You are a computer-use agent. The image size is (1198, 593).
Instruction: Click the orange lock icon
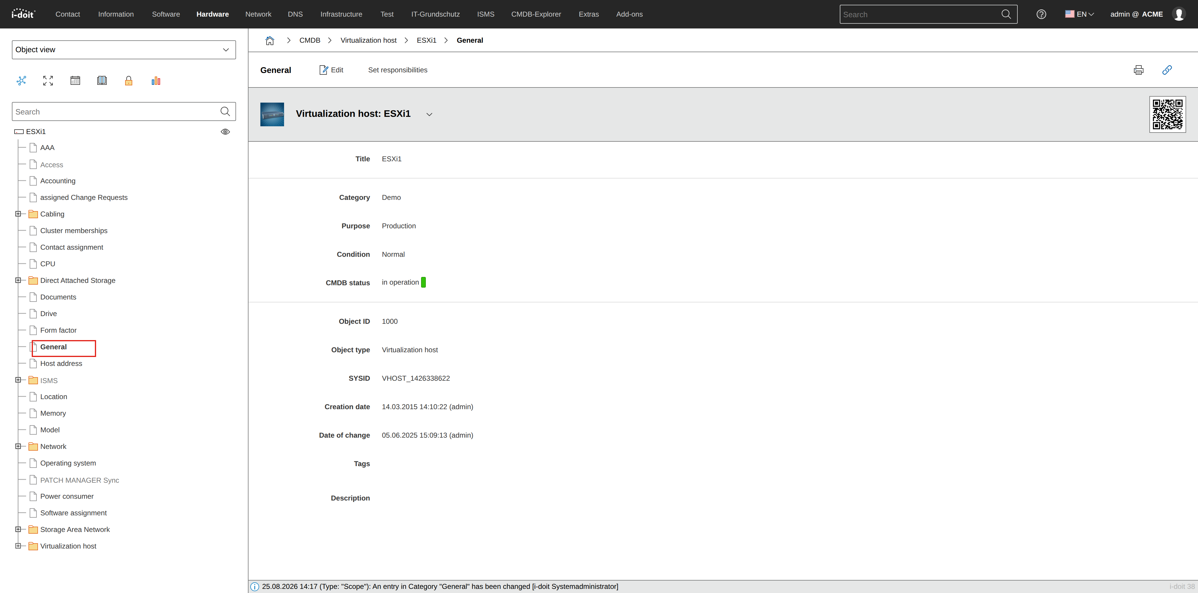coord(129,80)
